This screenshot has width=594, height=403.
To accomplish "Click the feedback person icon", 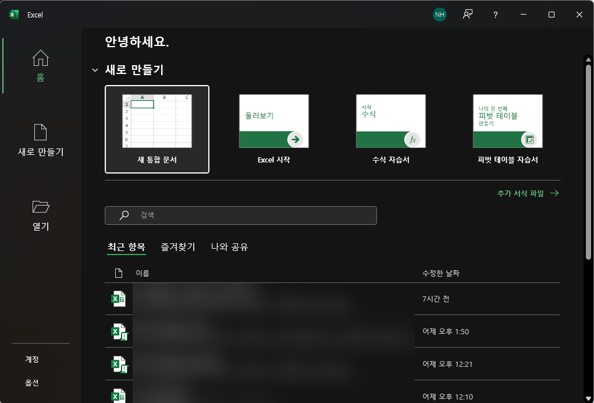I will (x=467, y=15).
